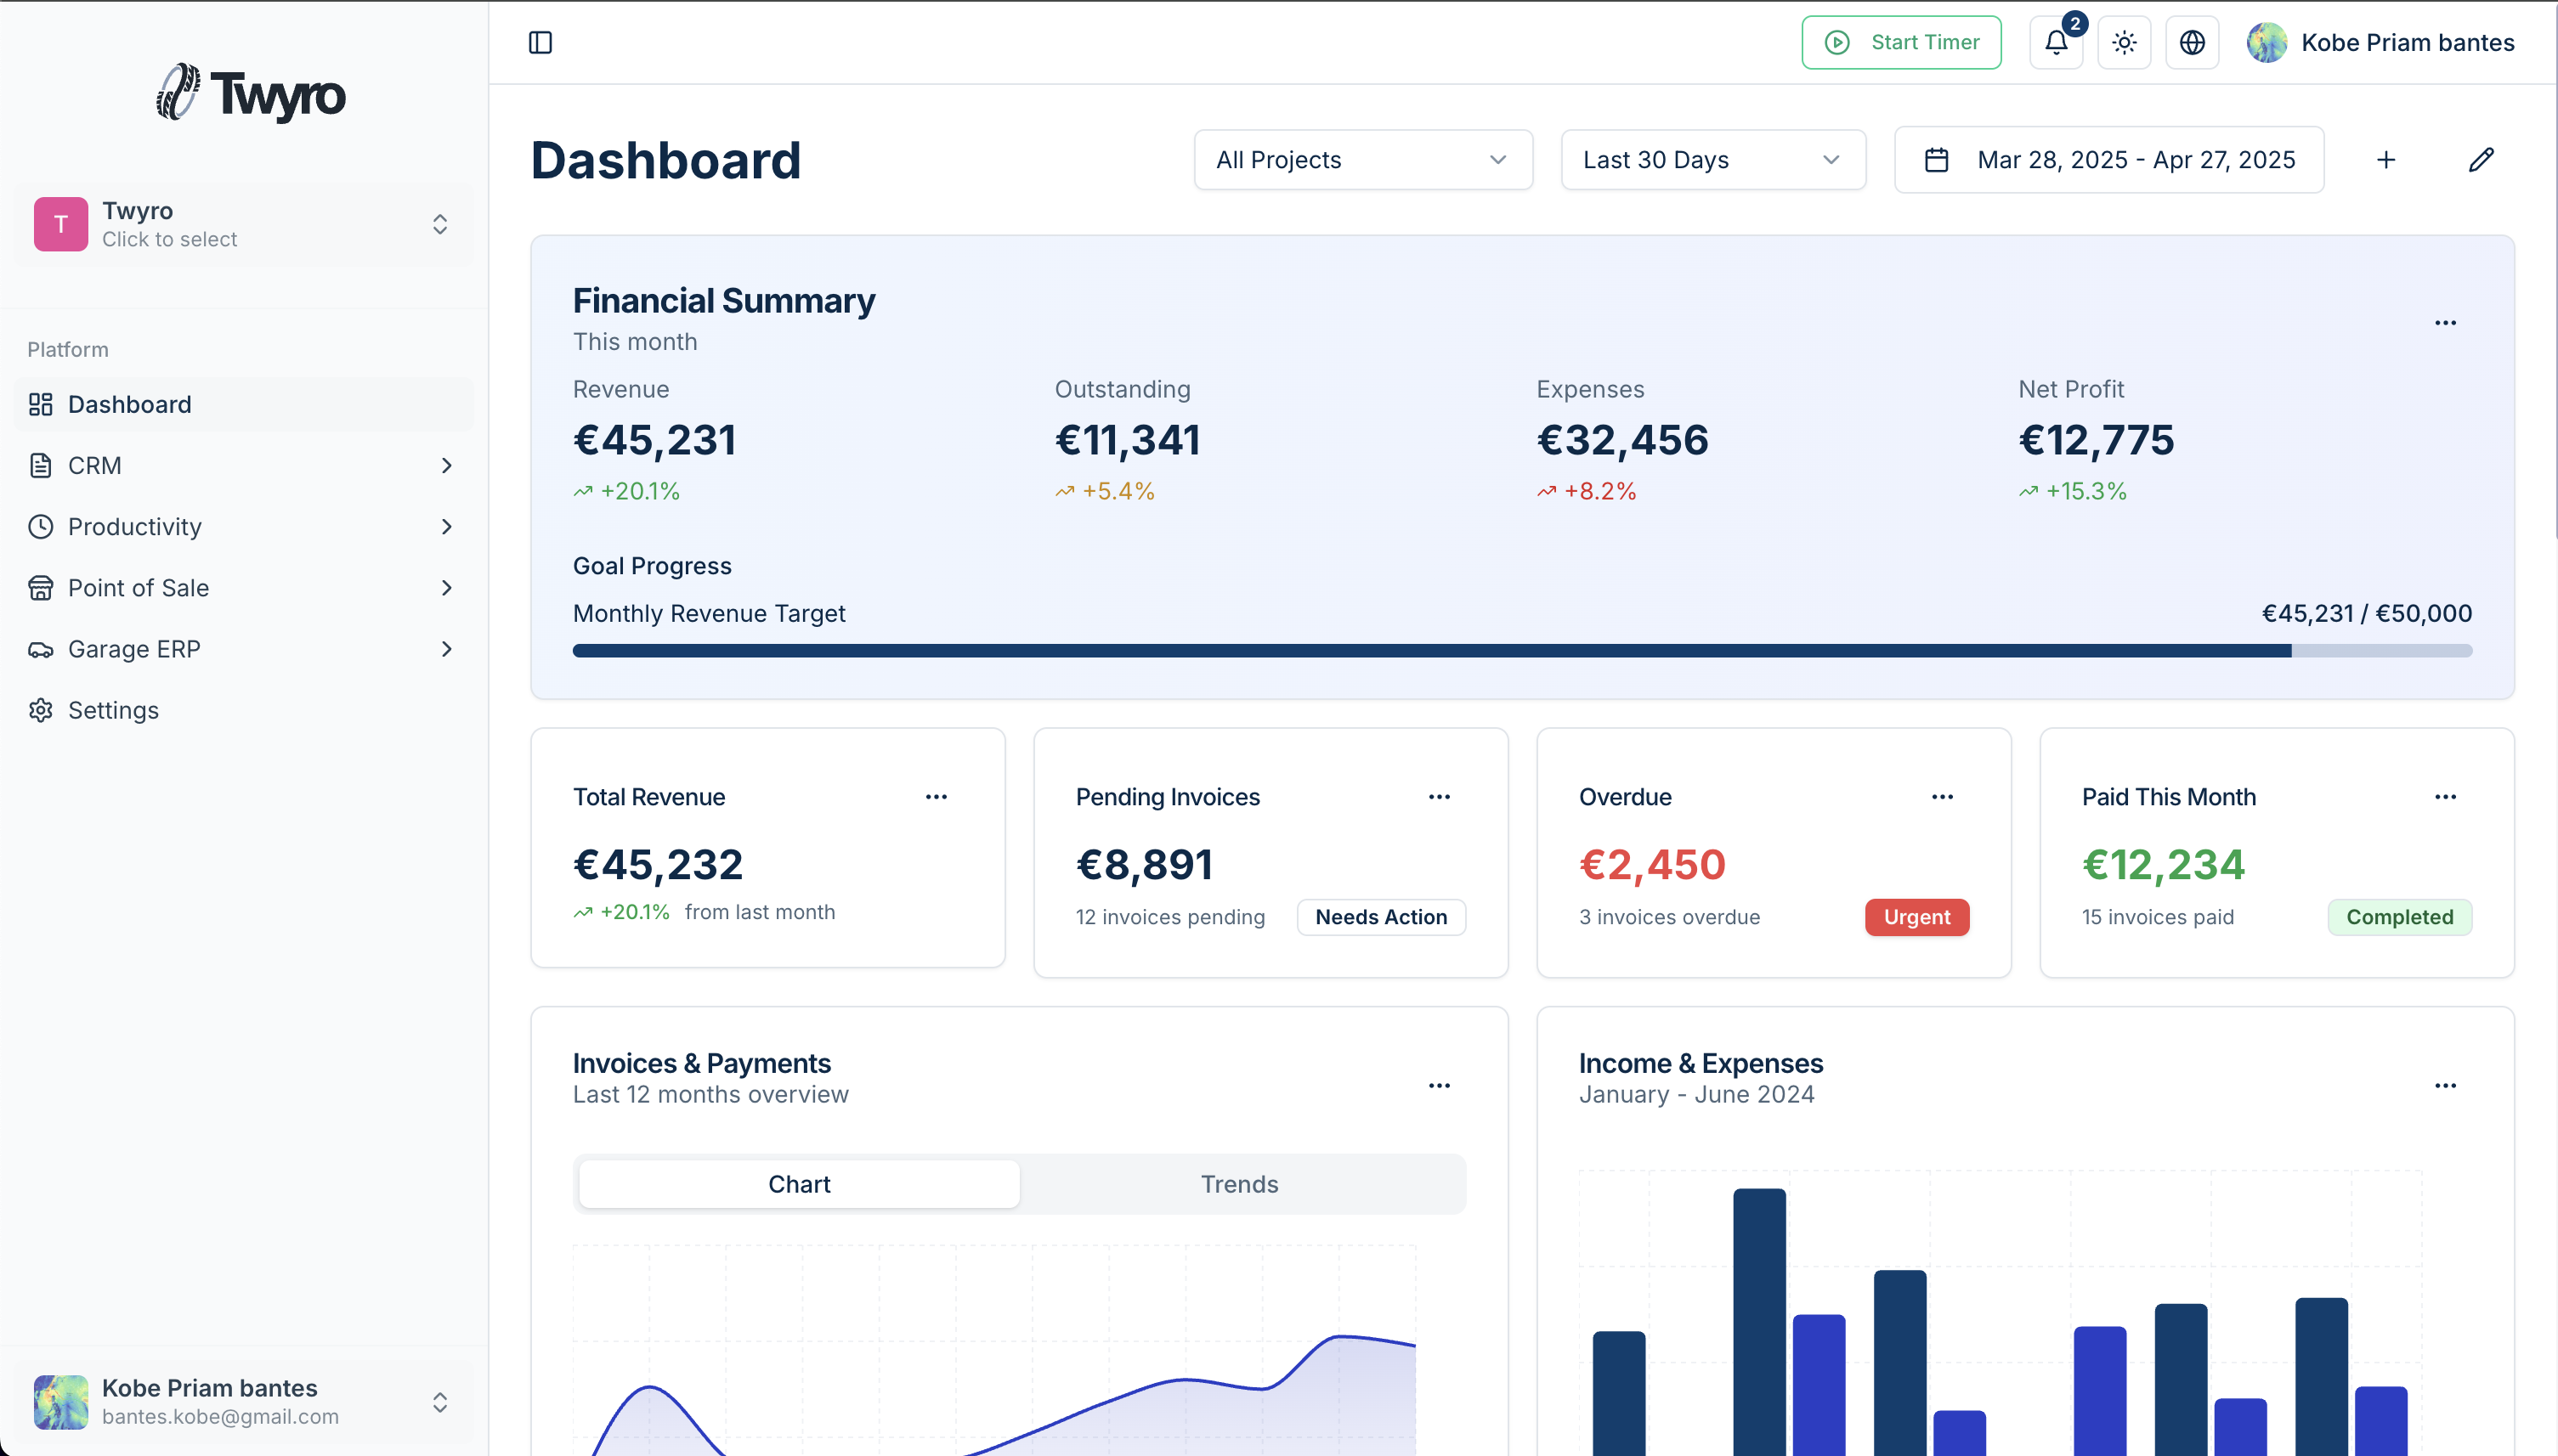The height and width of the screenshot is (1456, 2558).
Task: Open the calendar date picker icon
Action: click(1937, 159)
